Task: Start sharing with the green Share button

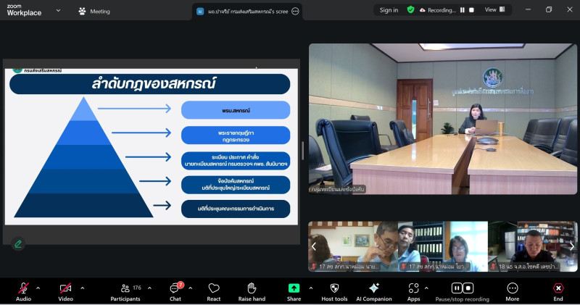Action: pos(294,290)
